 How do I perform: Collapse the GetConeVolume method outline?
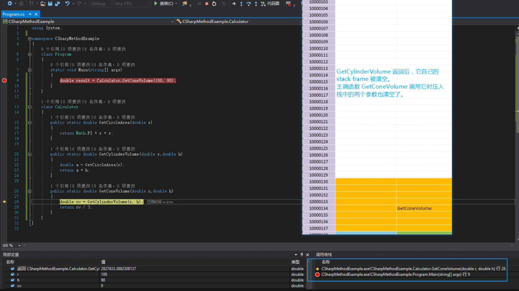[x=29, y=191]
